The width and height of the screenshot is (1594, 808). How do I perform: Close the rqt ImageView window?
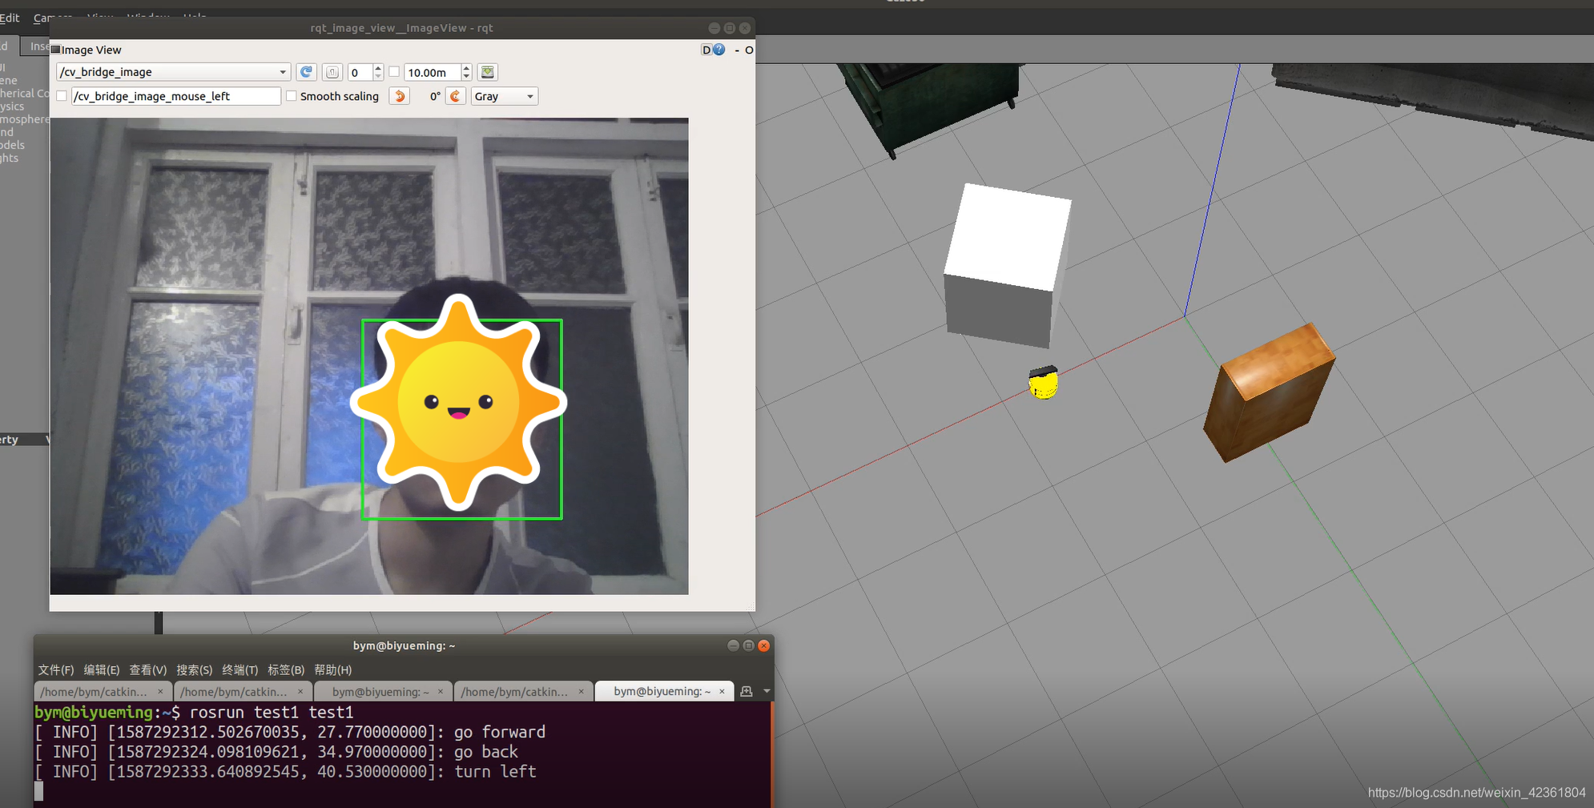coord(745,28)
